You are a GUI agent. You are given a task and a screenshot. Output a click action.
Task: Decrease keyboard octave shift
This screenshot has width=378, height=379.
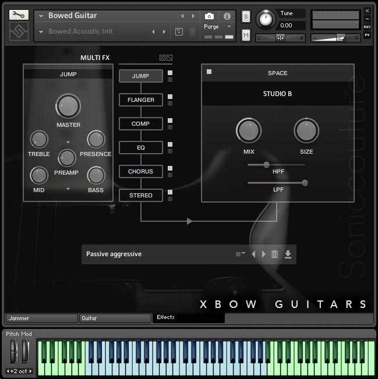[8, 371]
